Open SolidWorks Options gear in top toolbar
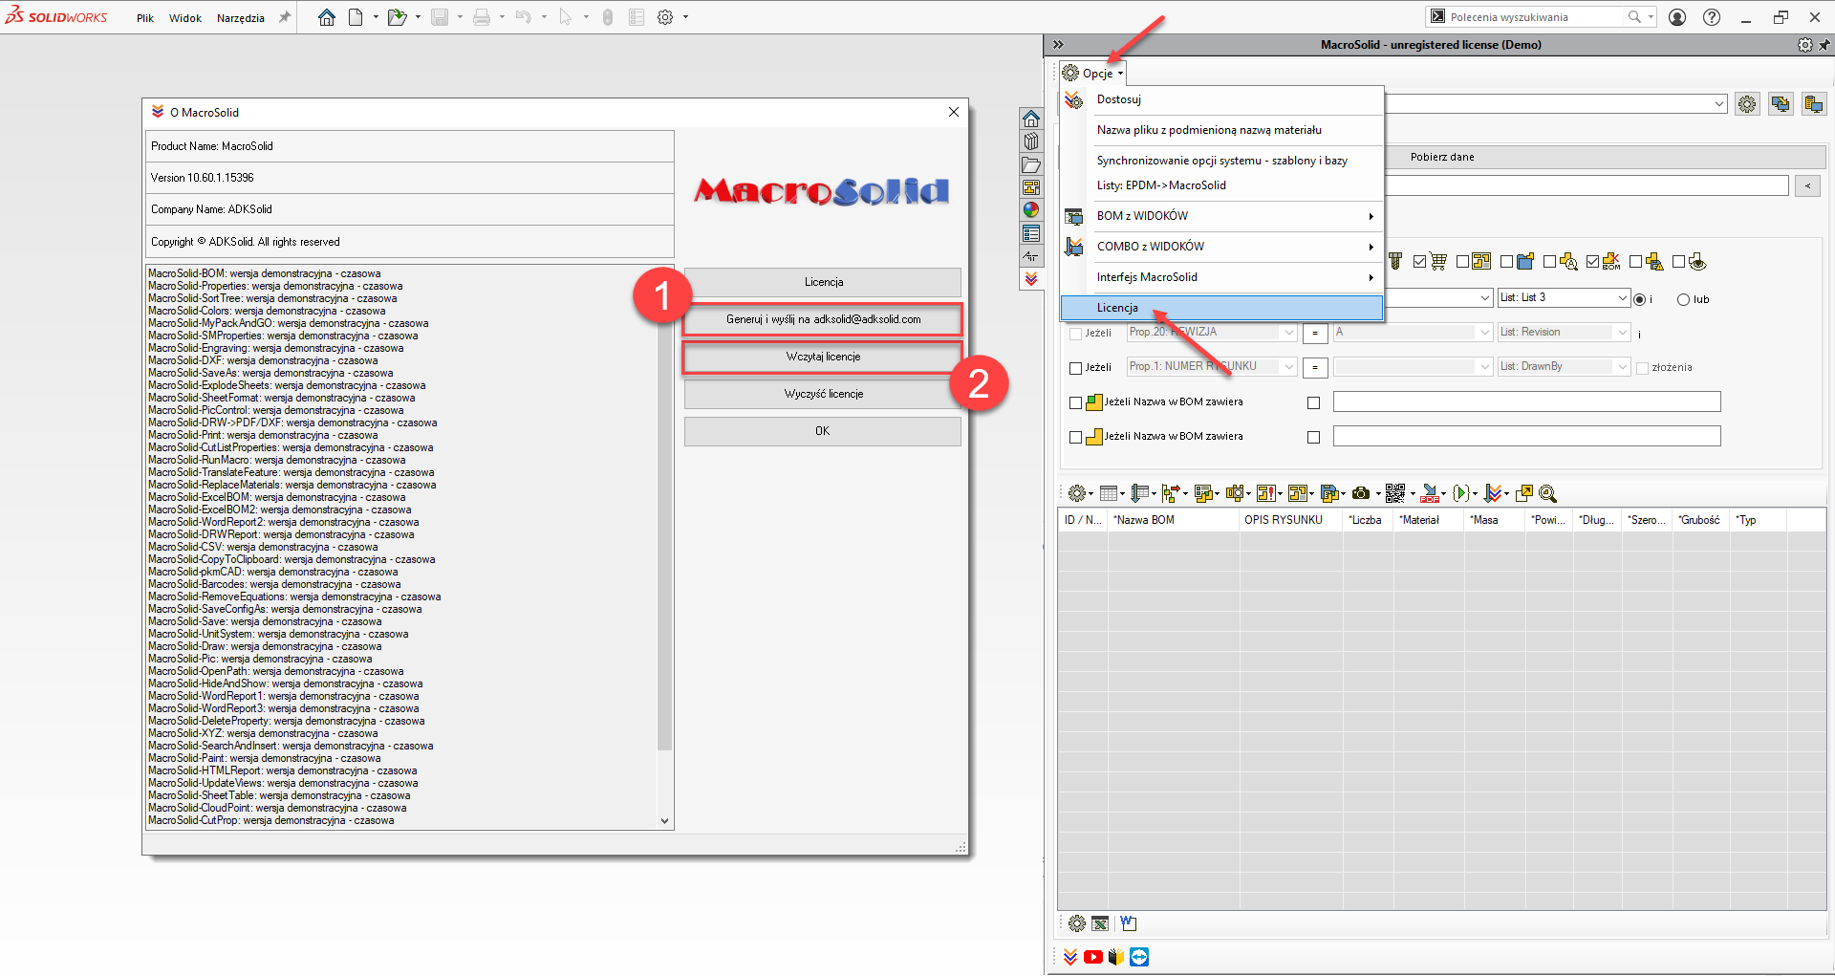 [x=665, y=17]
